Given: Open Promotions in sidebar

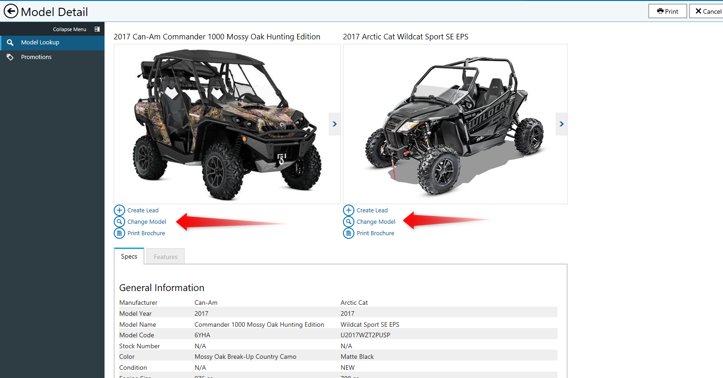Looking at the screenshot, I should [52, 57].
